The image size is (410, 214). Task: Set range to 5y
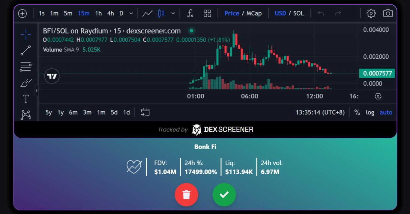tap(49, 113)
